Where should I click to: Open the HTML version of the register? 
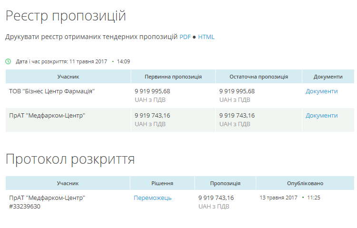[x=206, y=37]
